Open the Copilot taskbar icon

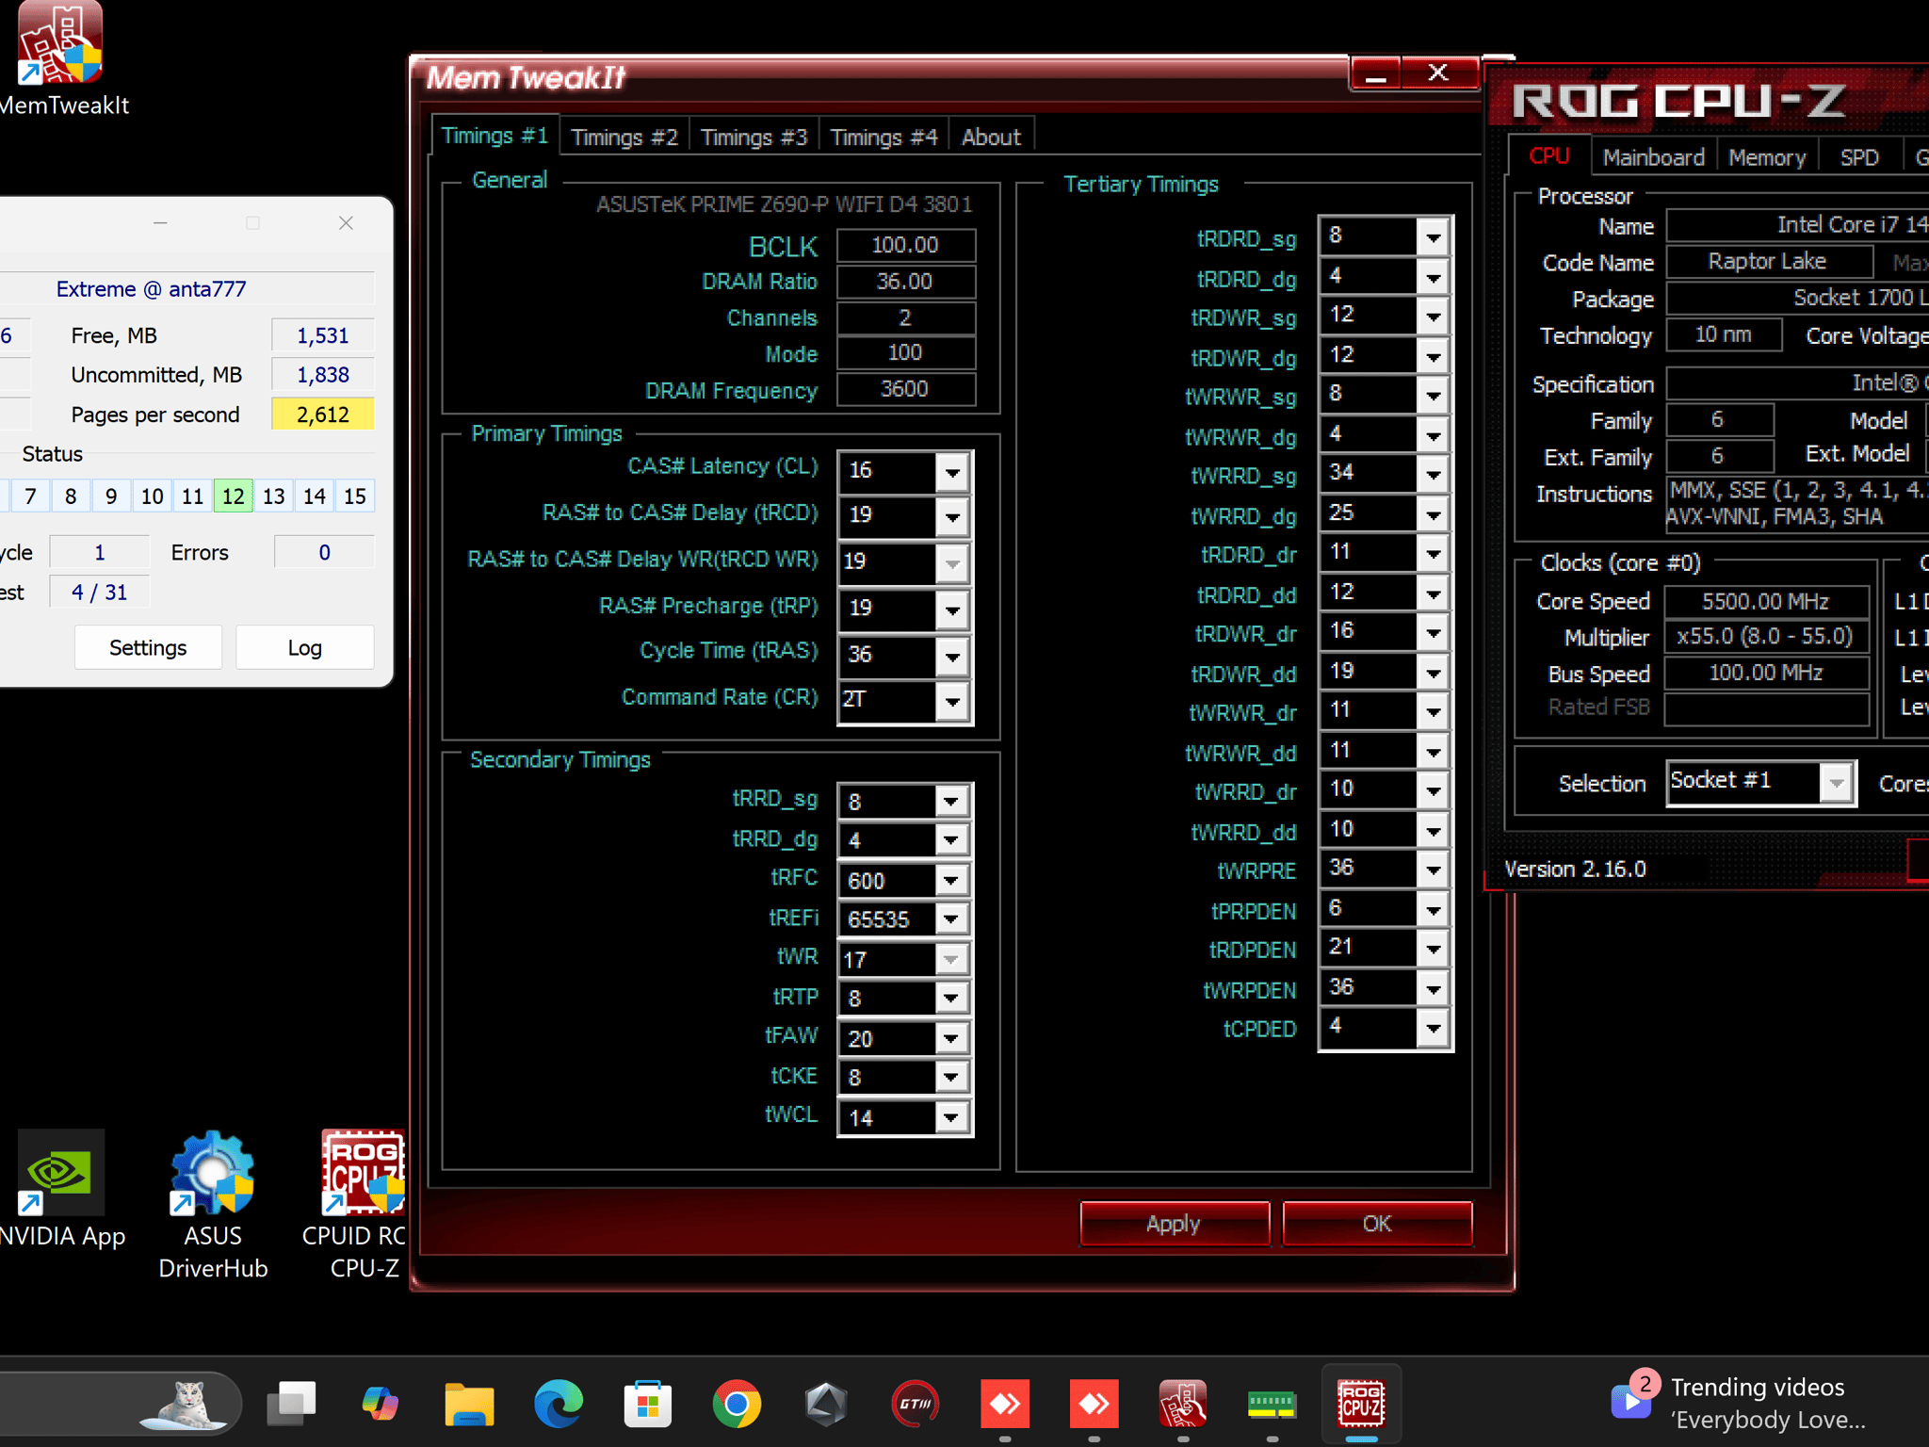pyautogui.click(x=380, y=1405)
